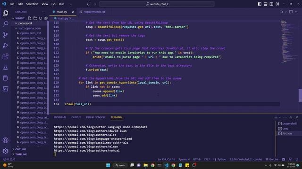This screenshot has width=302, height=169.
Task: Open Source Control in activity bar
Action: pyautogui.click(x=5, y=35)
